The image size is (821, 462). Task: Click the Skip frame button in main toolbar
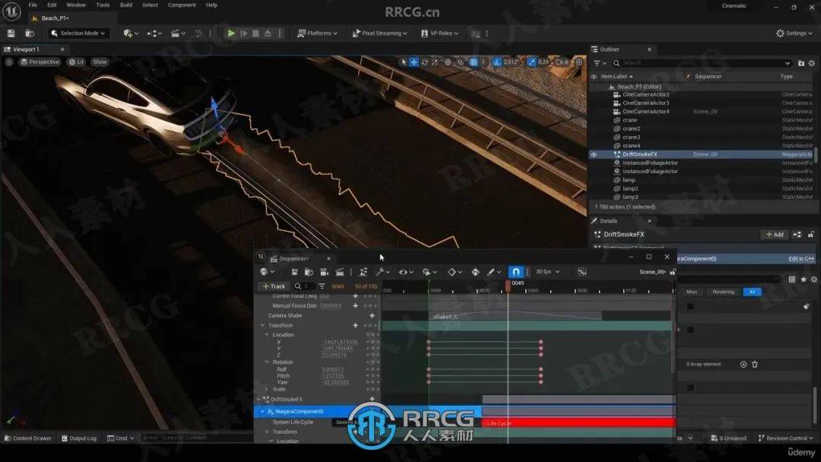tap(243, 33)
